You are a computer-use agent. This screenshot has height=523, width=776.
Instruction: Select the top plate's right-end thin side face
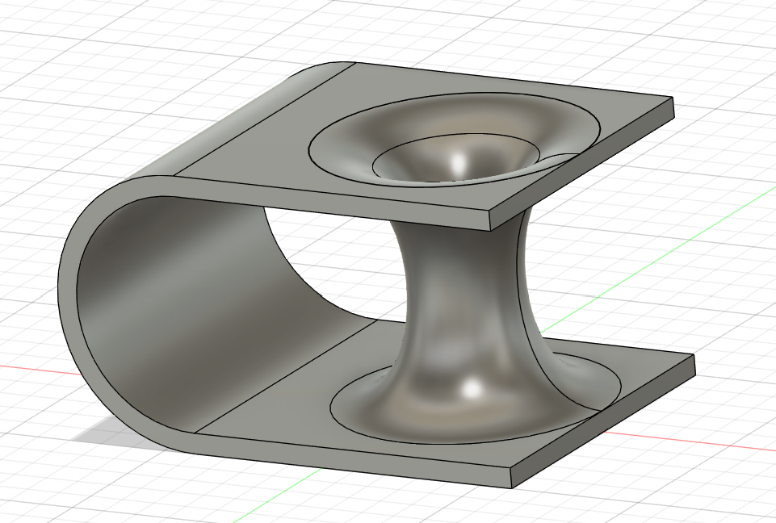[x=582, y=165]
